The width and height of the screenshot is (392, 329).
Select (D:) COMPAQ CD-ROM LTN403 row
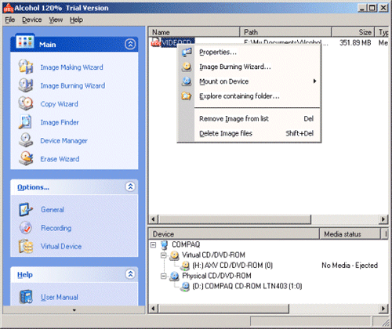click(x=247, y=287)
